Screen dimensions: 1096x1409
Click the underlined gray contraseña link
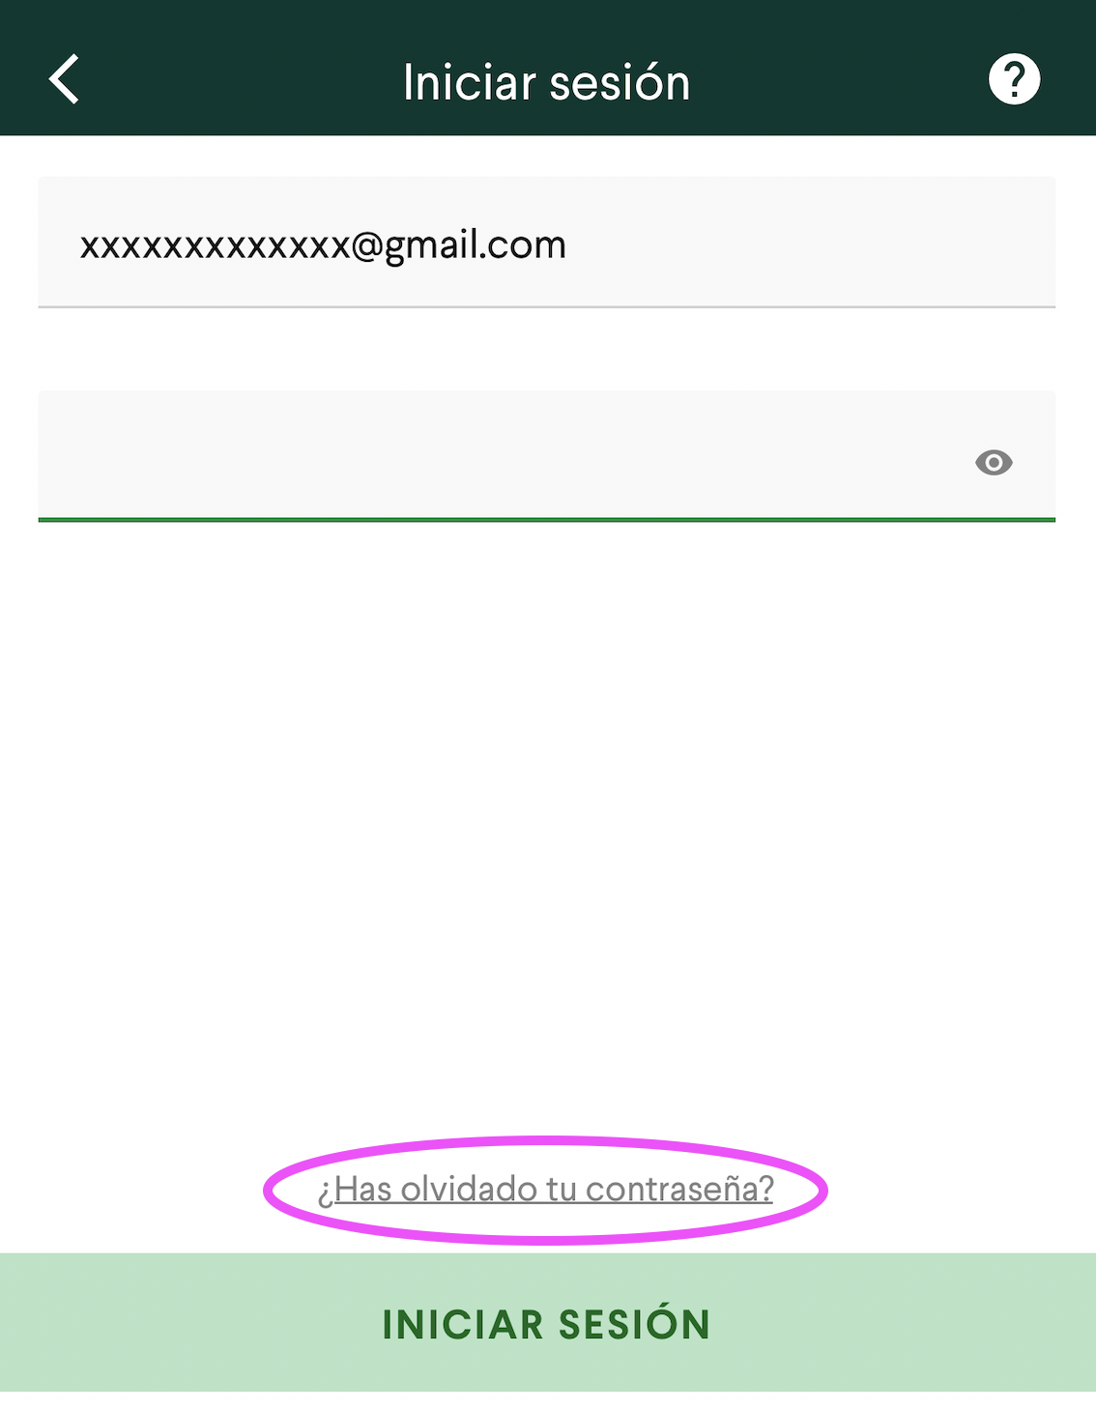coord(546,1189)
